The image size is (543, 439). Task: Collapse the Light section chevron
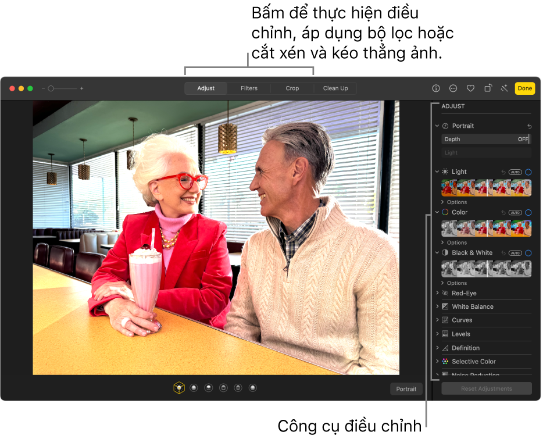437,172
